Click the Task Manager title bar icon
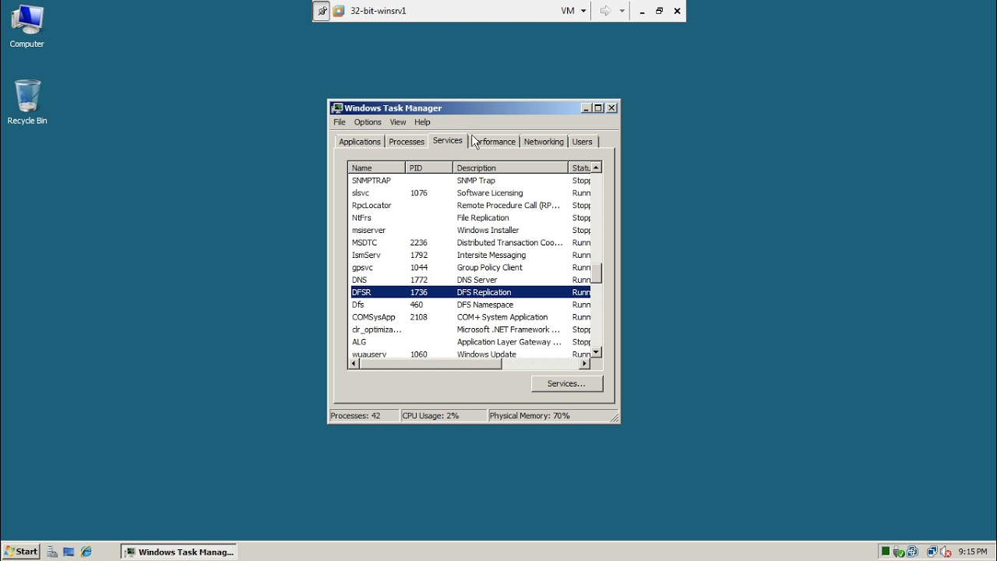The height and width of the screenshot is (561, 997). (x=336, y=108)
